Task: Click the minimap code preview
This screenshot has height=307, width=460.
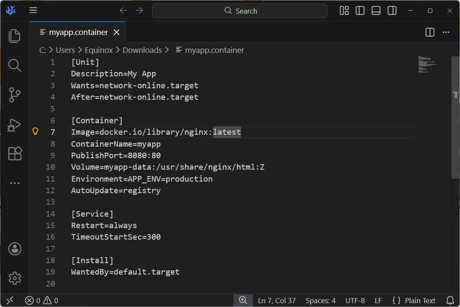Action: click(427, 64)
